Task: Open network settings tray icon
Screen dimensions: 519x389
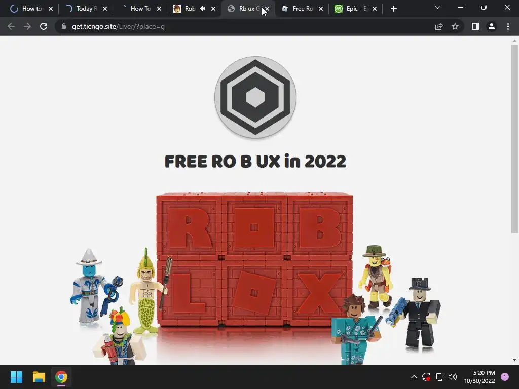Action: [x=440, y=377]
